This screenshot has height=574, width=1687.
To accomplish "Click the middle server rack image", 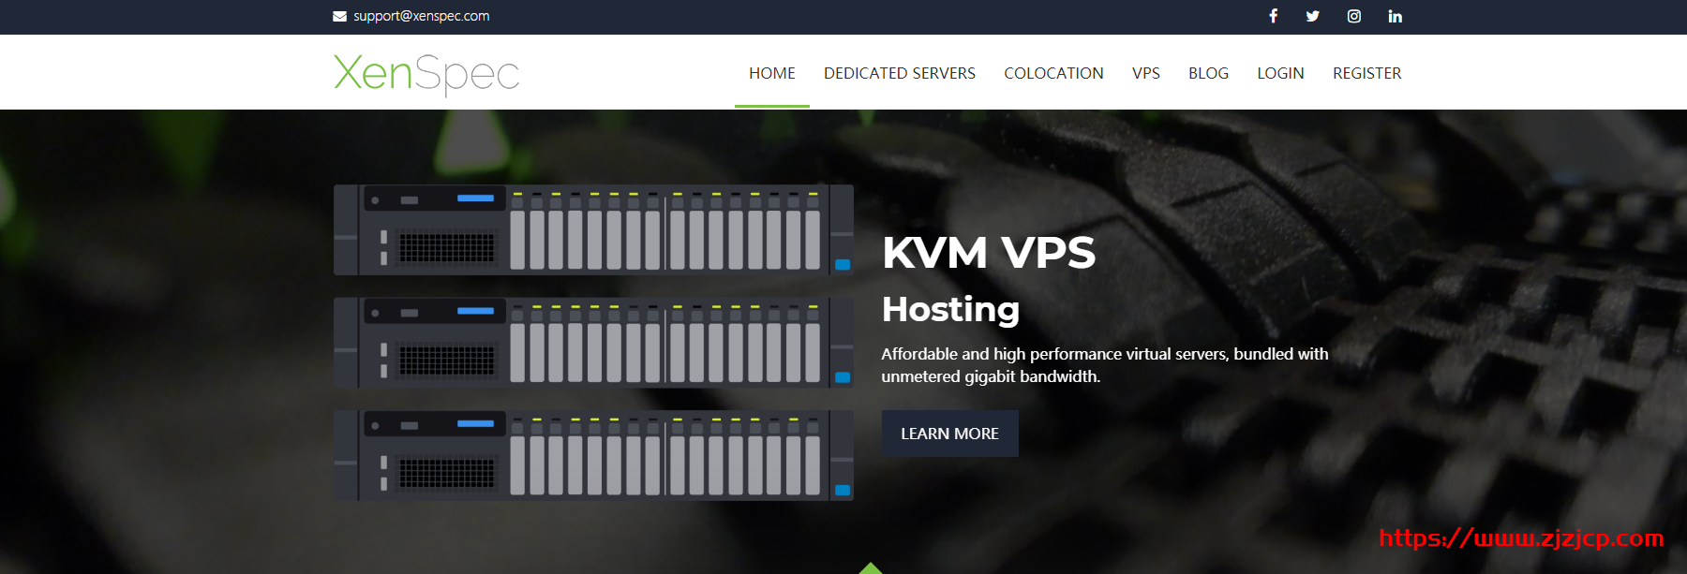I will 593,343.
